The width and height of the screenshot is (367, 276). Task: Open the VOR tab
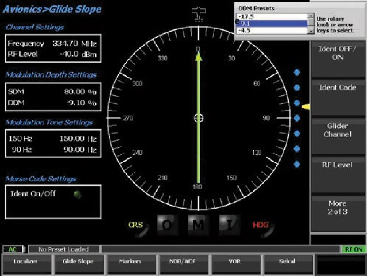tap(234, 261)
